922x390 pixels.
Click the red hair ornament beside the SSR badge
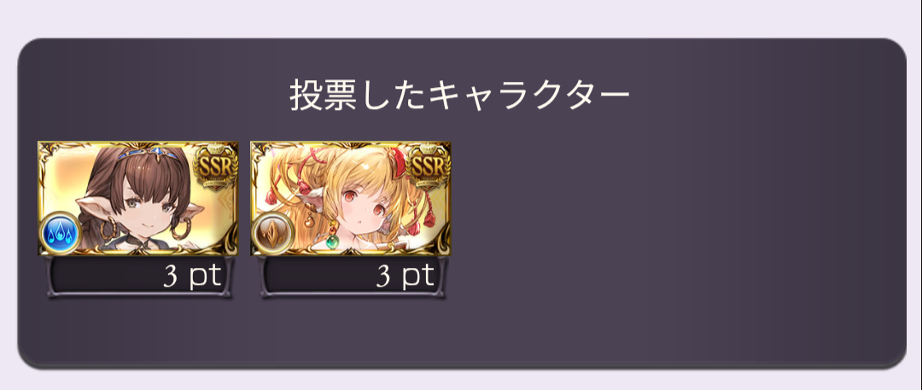pos(400,158)
